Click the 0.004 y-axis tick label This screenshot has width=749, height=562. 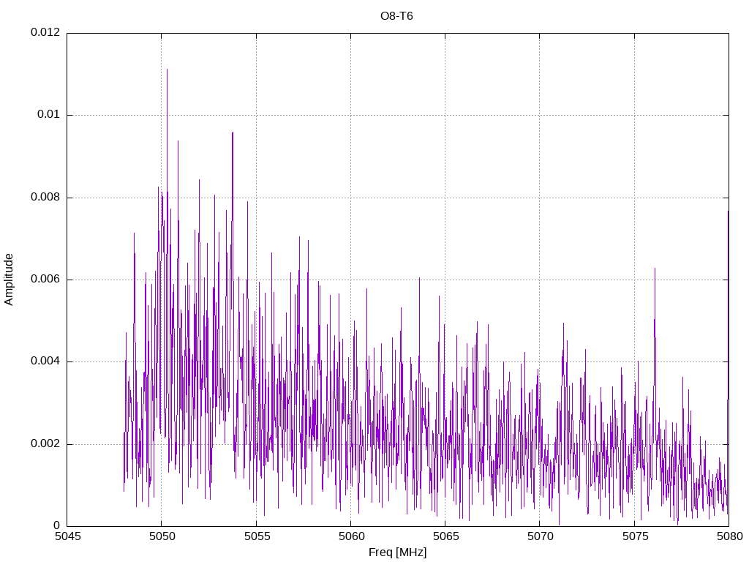pos(45,361)
